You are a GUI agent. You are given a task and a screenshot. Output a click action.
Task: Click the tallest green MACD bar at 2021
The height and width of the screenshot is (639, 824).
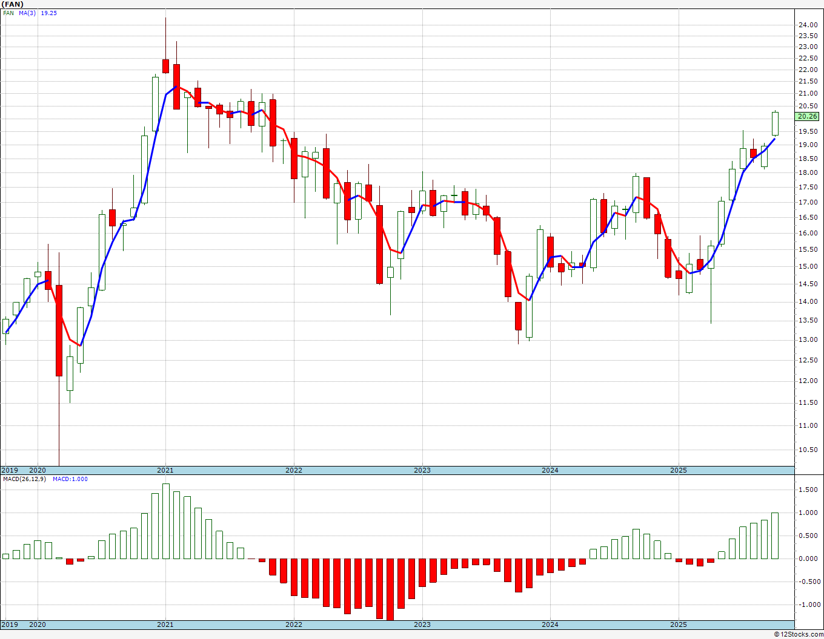[x=166, y=521]
